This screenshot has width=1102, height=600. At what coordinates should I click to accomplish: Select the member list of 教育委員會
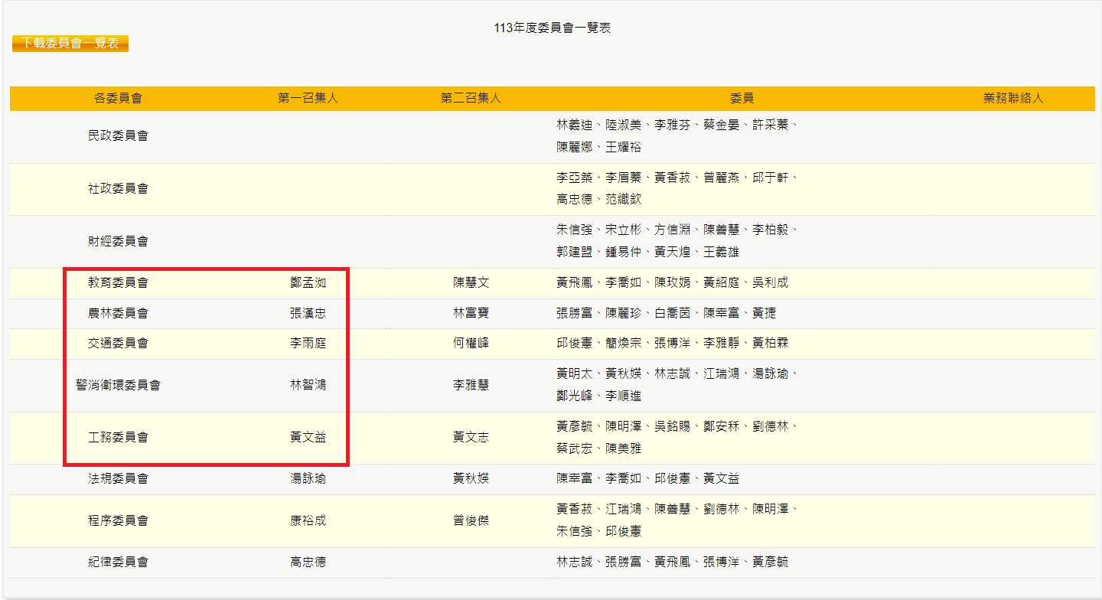coord(672,283)
